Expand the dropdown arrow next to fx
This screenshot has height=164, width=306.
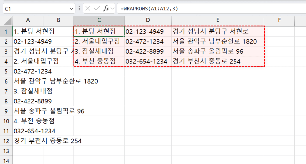(112, 8)
